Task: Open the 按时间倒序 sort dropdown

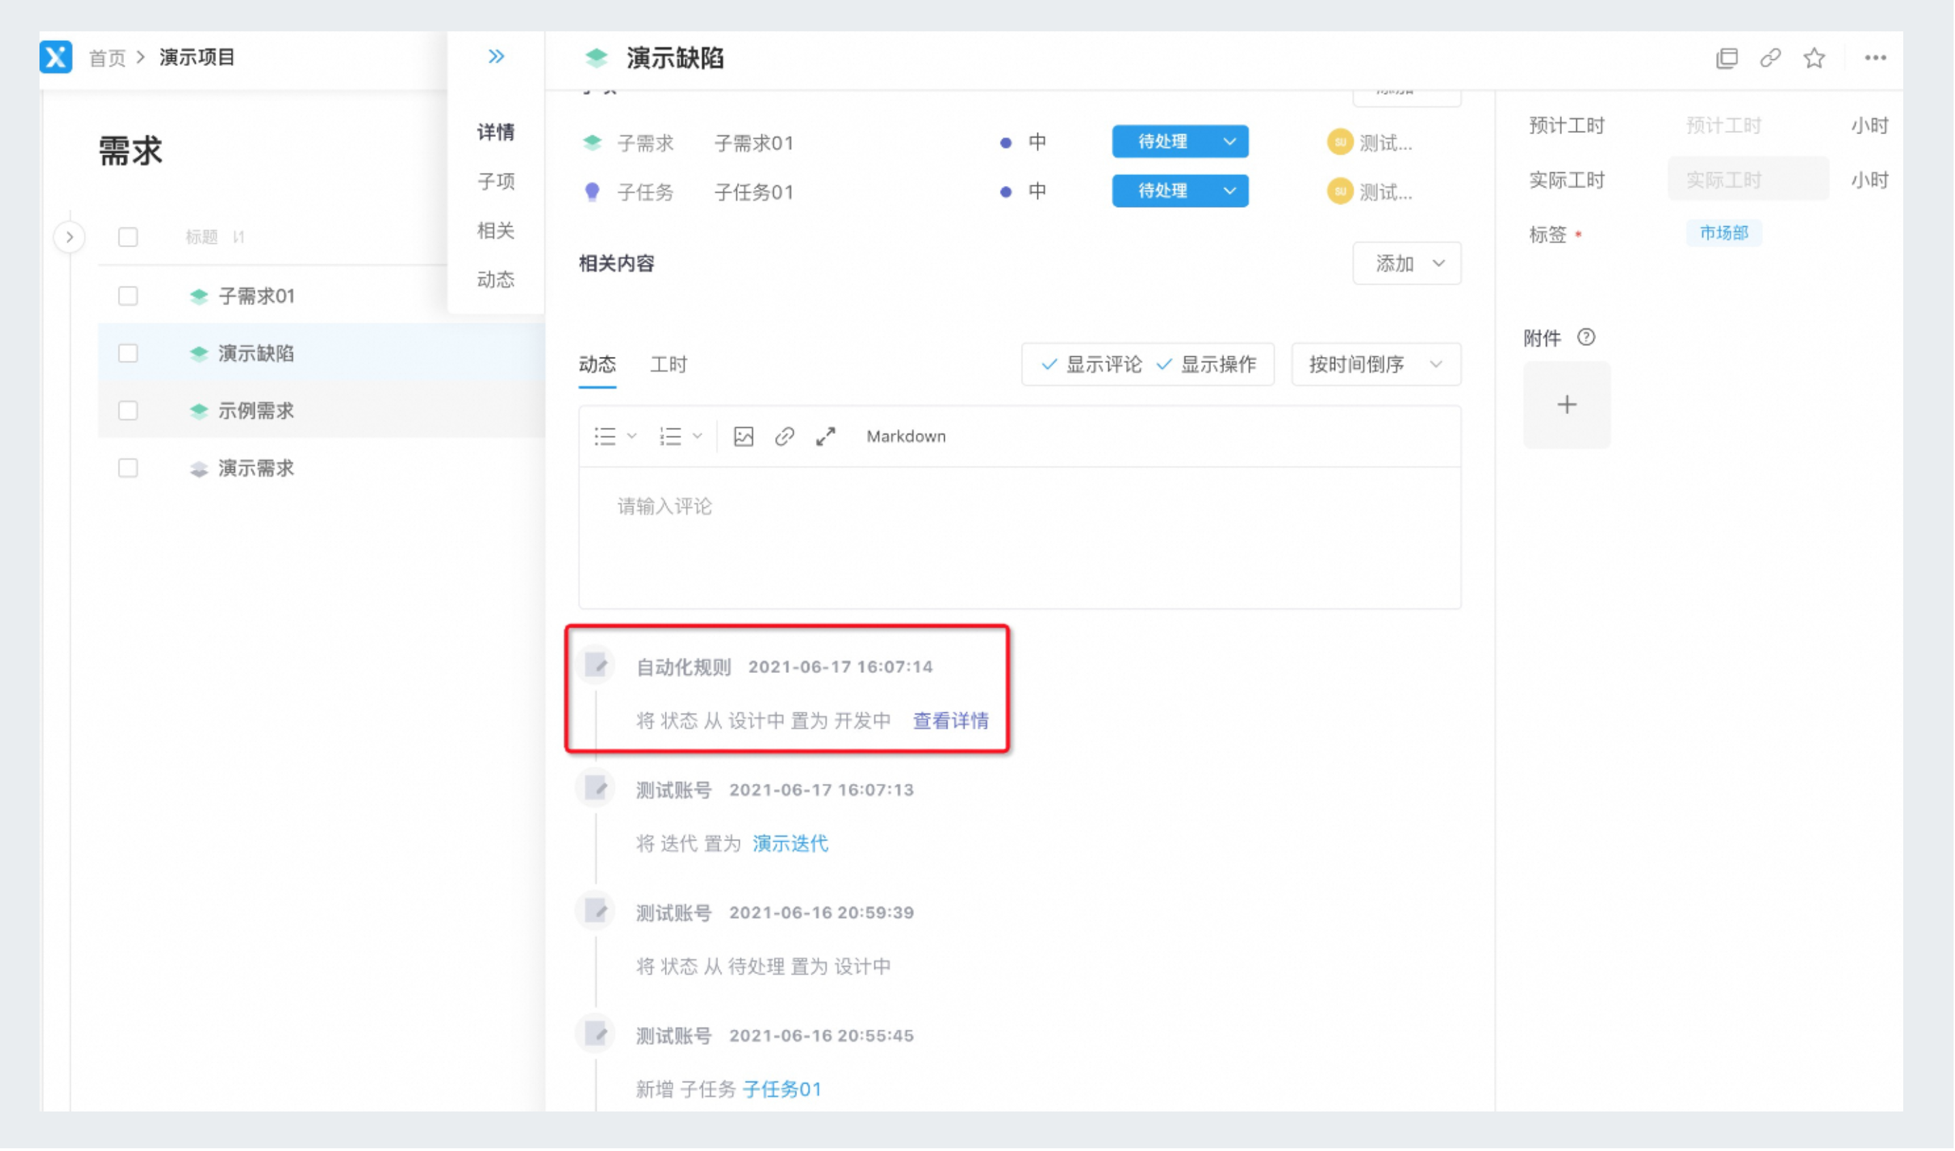Action: [x=1377, y=364]
